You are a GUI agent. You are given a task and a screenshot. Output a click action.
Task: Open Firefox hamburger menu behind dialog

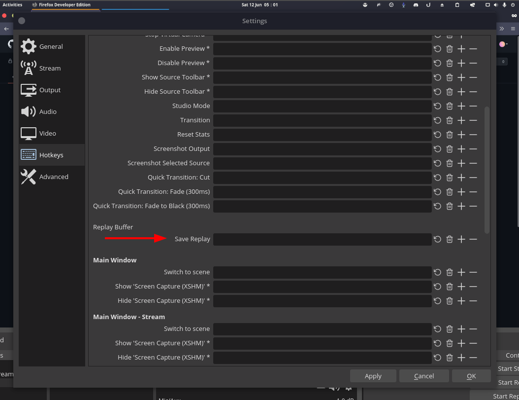click(513, 29)
